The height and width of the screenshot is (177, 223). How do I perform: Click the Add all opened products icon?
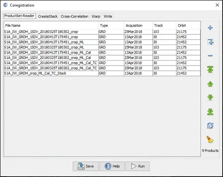point(210,42)
